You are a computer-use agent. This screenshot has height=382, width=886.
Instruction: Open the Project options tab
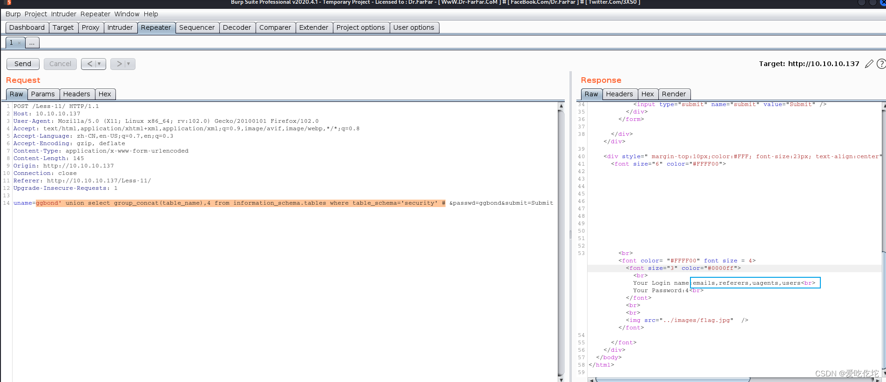coord(361,27)
